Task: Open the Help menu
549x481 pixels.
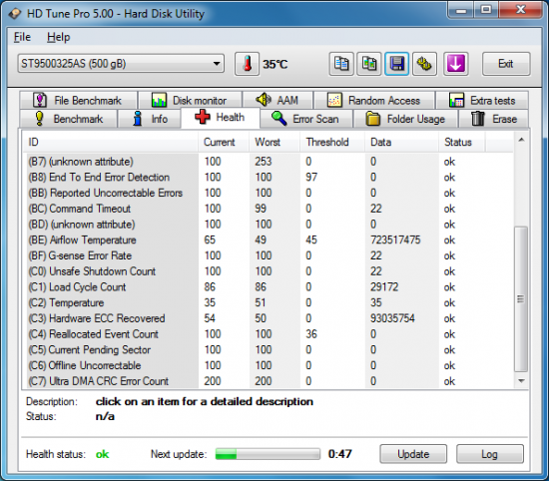Action: tap(59, 37)
